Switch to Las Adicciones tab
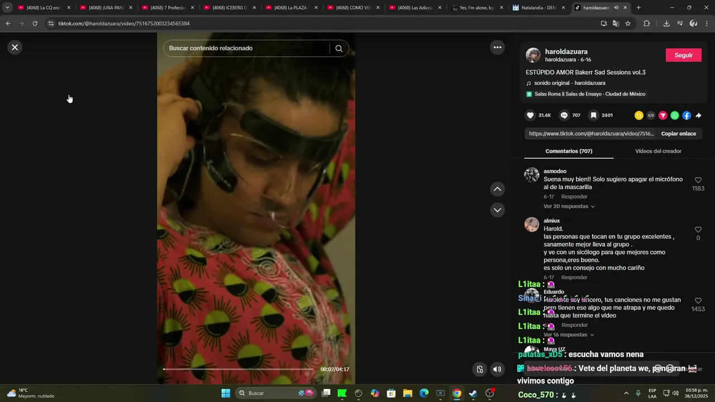715x402 pixels. tap(414, 8)
